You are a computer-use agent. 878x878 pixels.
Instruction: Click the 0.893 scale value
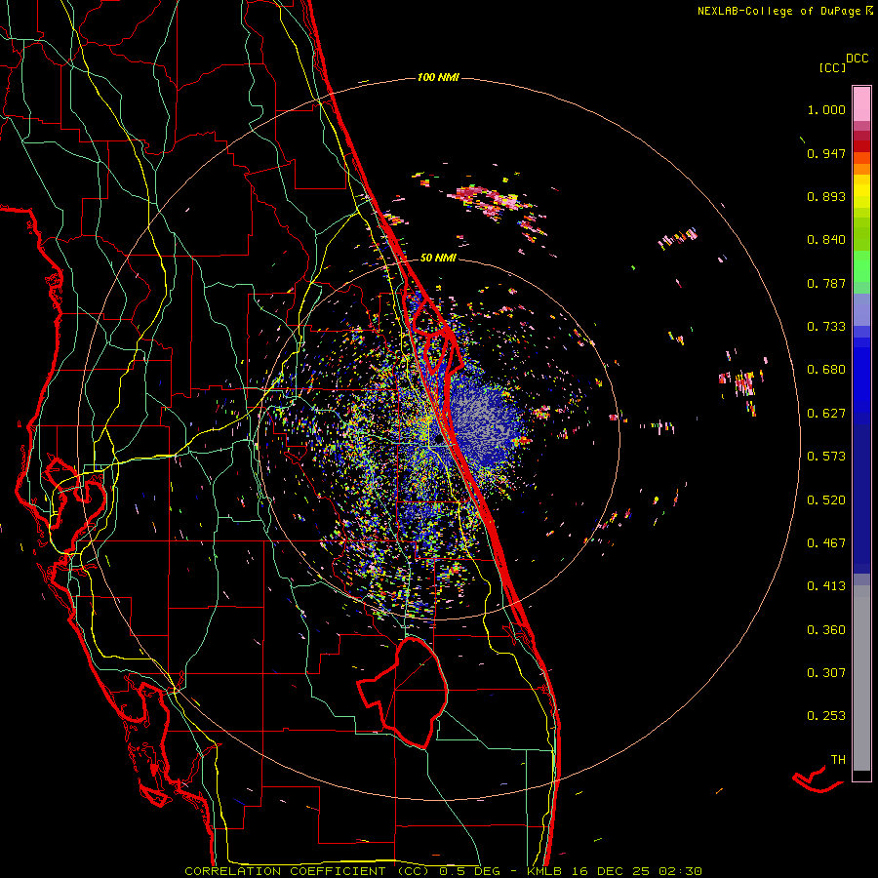[x=826, y=196]
